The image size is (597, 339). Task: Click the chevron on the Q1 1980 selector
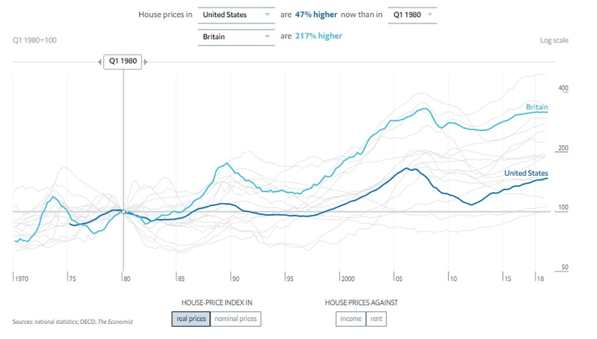[x=429, y=15]
